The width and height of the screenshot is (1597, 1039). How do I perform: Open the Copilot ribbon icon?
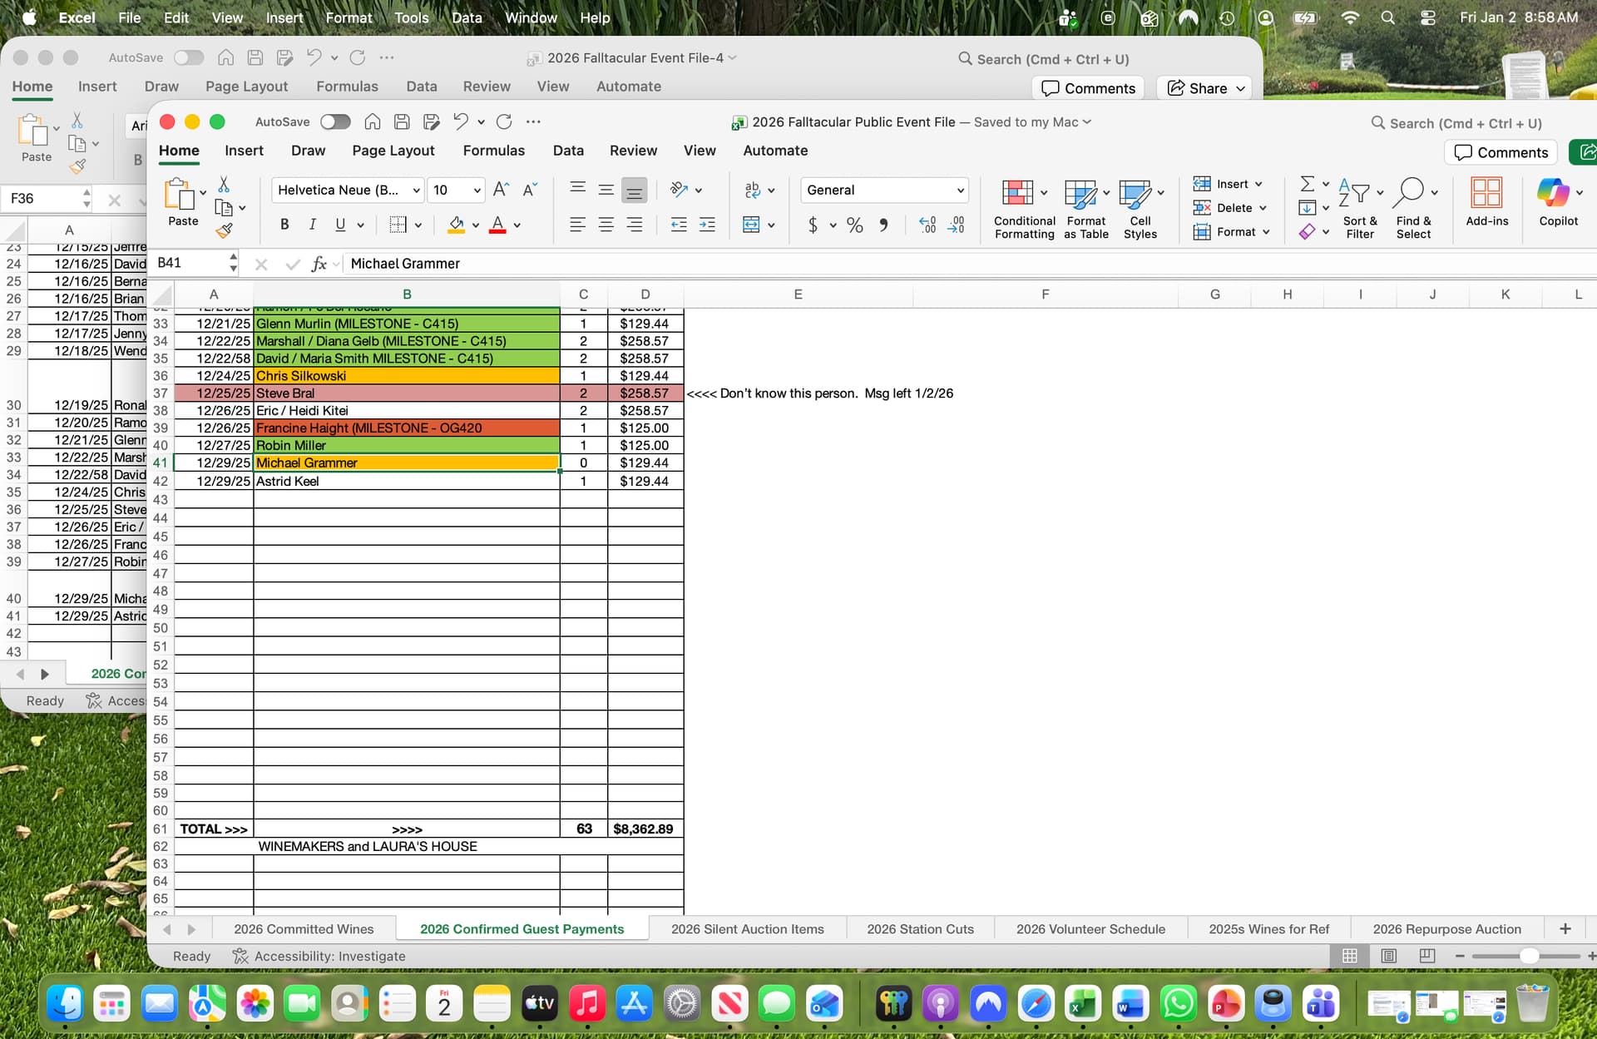[x=1552, y=193]
